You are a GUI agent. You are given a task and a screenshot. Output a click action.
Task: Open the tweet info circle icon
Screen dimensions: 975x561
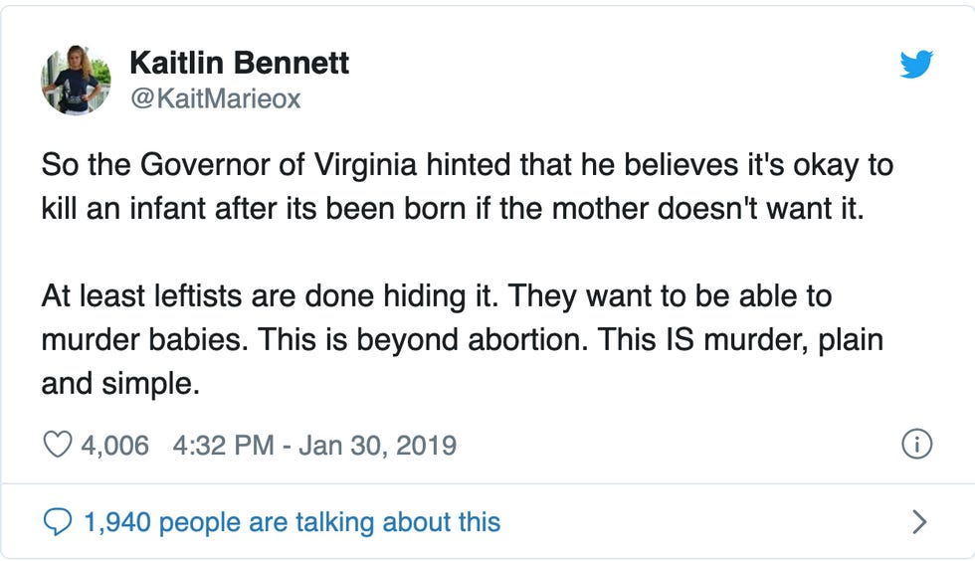click(x=915, y=444)
